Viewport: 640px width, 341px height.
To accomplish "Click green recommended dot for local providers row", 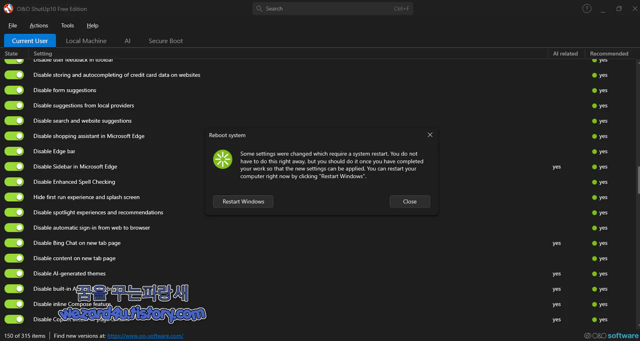I will 594,105.
